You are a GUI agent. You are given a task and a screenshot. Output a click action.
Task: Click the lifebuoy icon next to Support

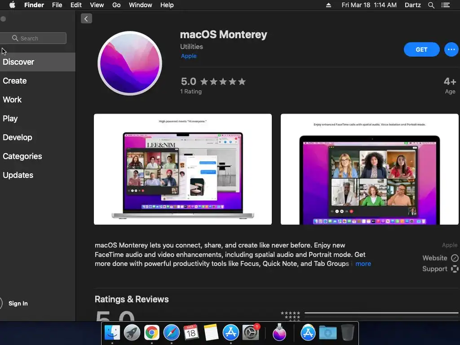pos(455,269)
